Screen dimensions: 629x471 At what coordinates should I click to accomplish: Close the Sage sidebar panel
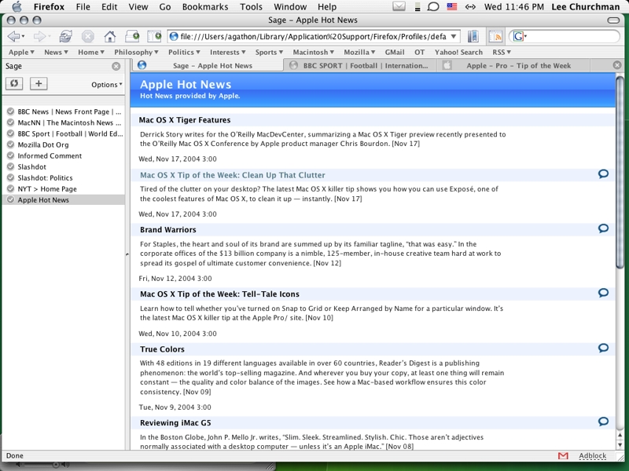[x=116, y=67]
